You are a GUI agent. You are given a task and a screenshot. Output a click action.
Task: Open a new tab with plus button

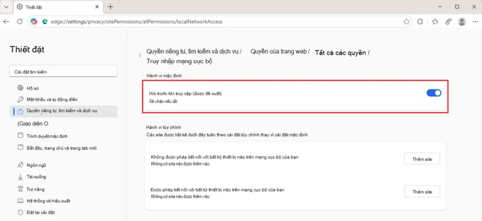(110, 7)
